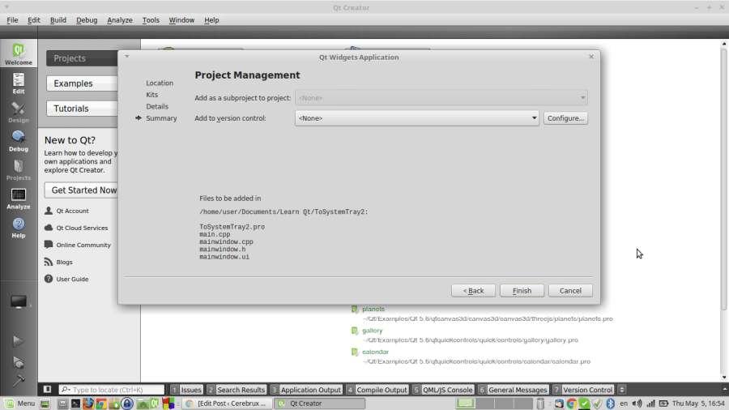
Task: Open Projects mode in sidebar
Action: (x=19, y=170)
